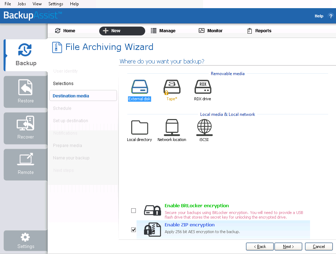This screenshot has width=336, height=254.
Task: Click the Help link in header
Action: pos(319,16)
